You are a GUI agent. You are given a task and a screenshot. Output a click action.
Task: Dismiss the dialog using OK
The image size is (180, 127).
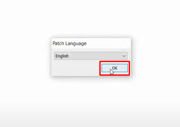coord(114,68)
